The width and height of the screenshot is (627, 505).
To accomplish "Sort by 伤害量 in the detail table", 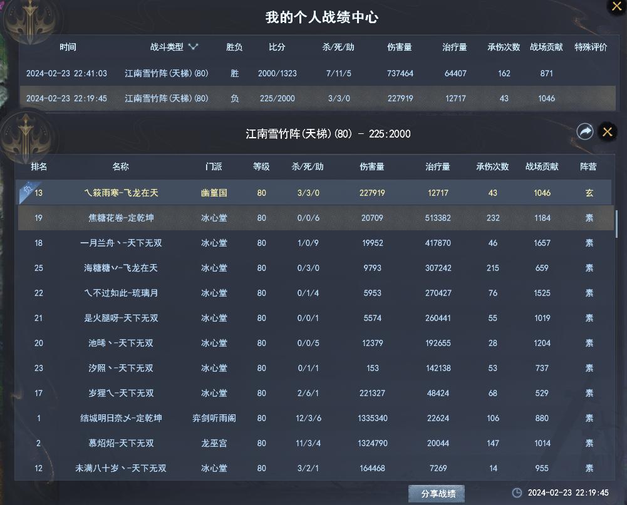I will pyautogui.click(x=372, y=166).
